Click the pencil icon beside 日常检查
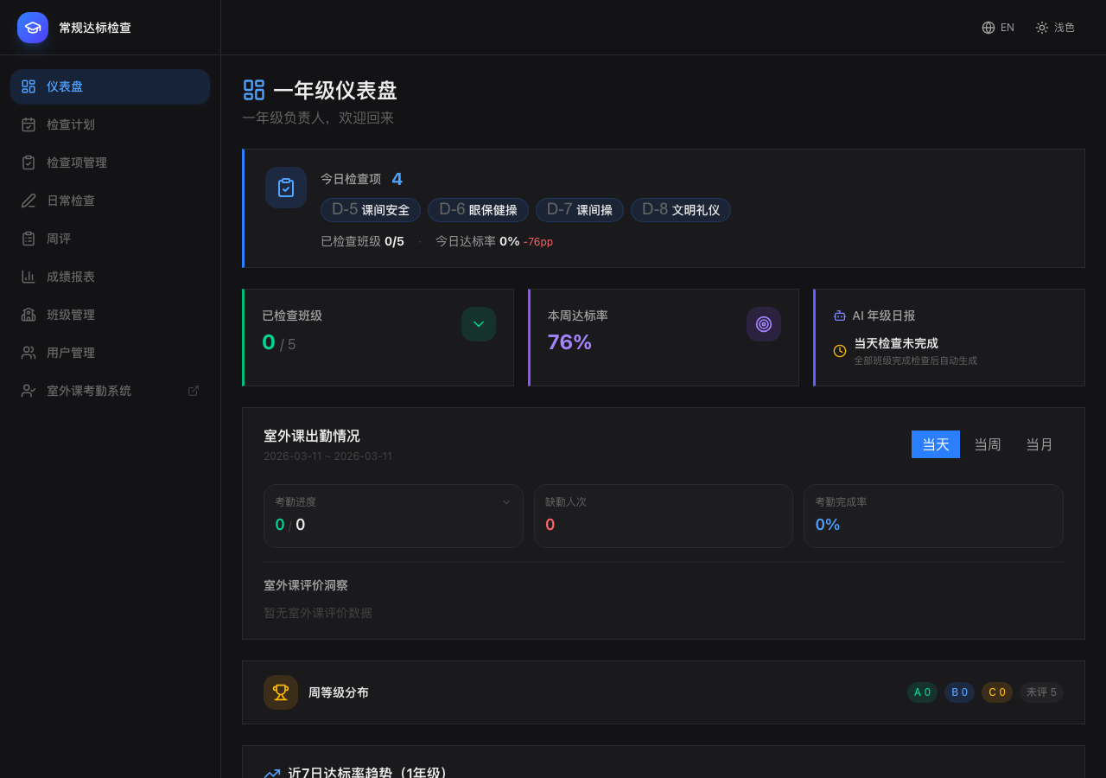Viewport: 1106px width, 778px height. coord(29,201)
